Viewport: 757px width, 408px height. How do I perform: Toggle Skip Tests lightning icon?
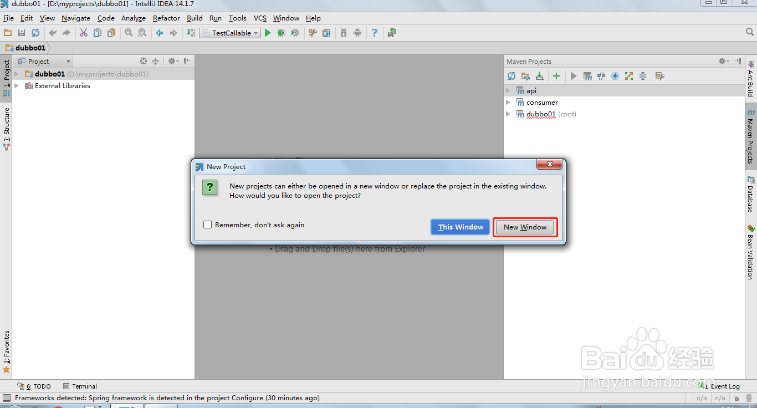point(615,76)
